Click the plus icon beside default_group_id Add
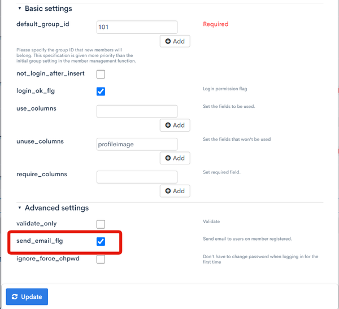This screenshot has height=309, width=339. (x=168, y=41)
